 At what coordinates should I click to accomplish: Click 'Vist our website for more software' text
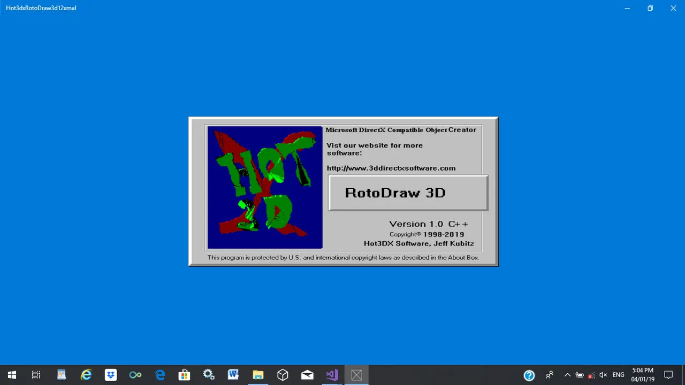coord(375,149)
